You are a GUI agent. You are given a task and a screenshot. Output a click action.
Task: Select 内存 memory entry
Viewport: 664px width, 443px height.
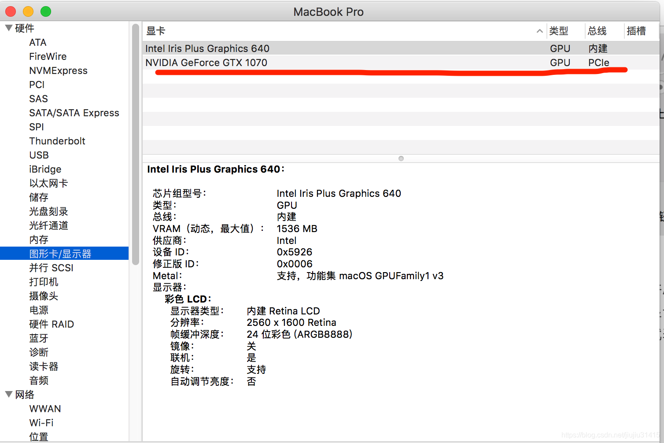pos(39,240)
